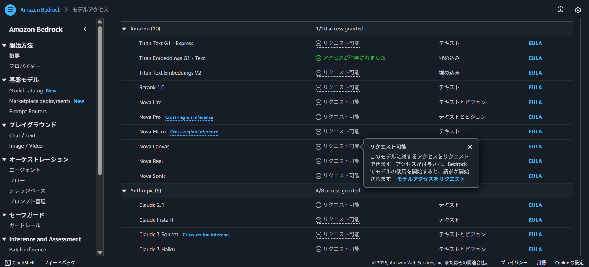
Task: Click the hexagon settings icon in header
Action: [578, 10]
